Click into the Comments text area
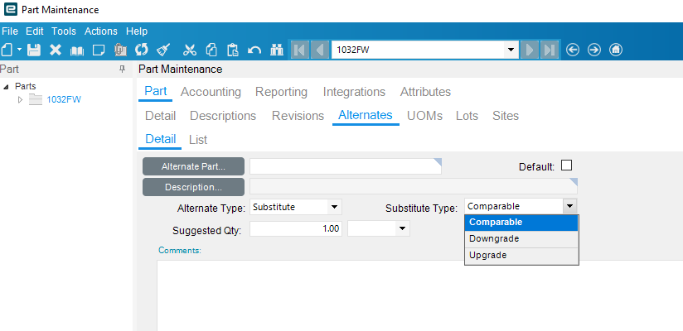This screenshot has width=683, height=331. [414, 294]
